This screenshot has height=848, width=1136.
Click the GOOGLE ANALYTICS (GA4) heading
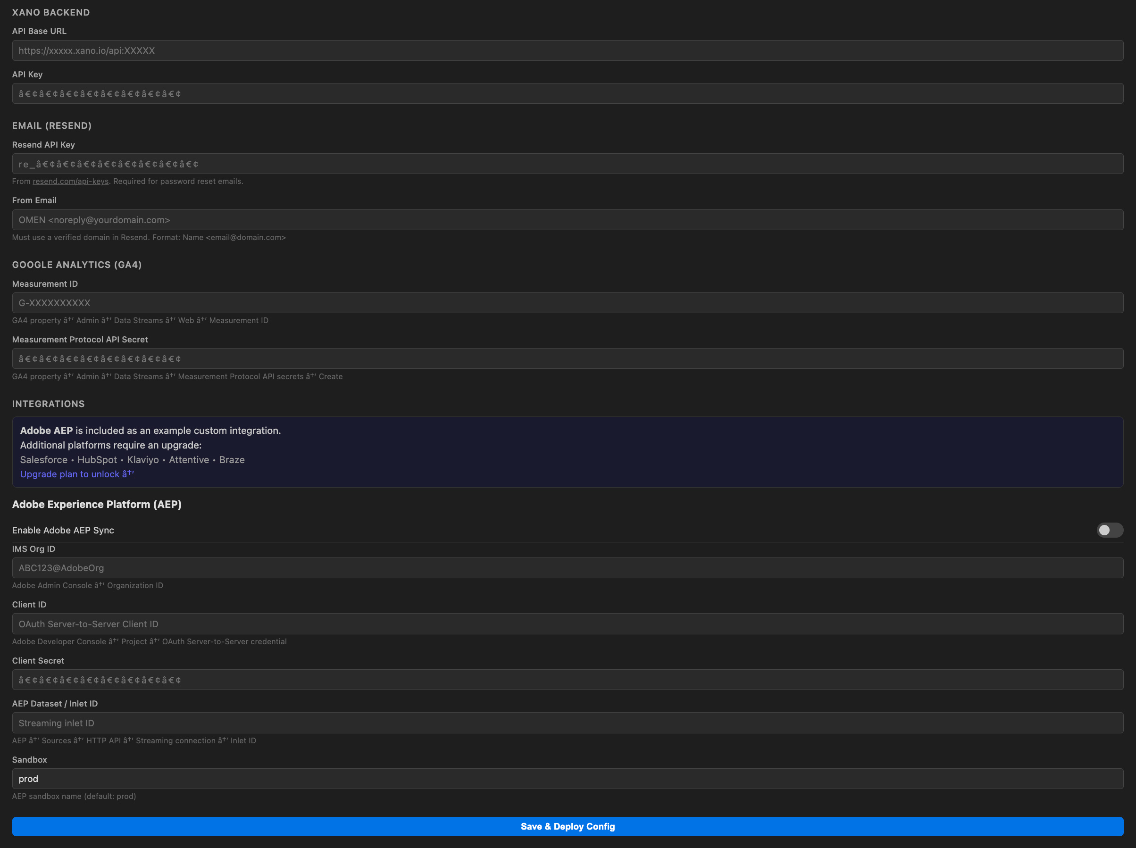(x=77, y=265)
